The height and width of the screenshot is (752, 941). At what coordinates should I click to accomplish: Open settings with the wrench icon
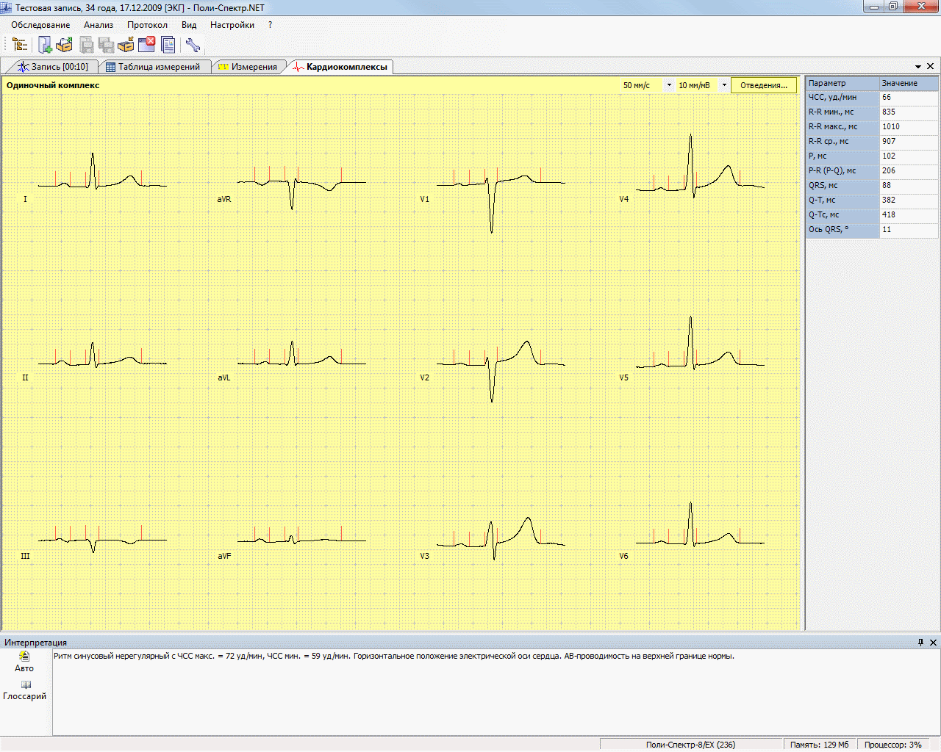pos(193,46)
